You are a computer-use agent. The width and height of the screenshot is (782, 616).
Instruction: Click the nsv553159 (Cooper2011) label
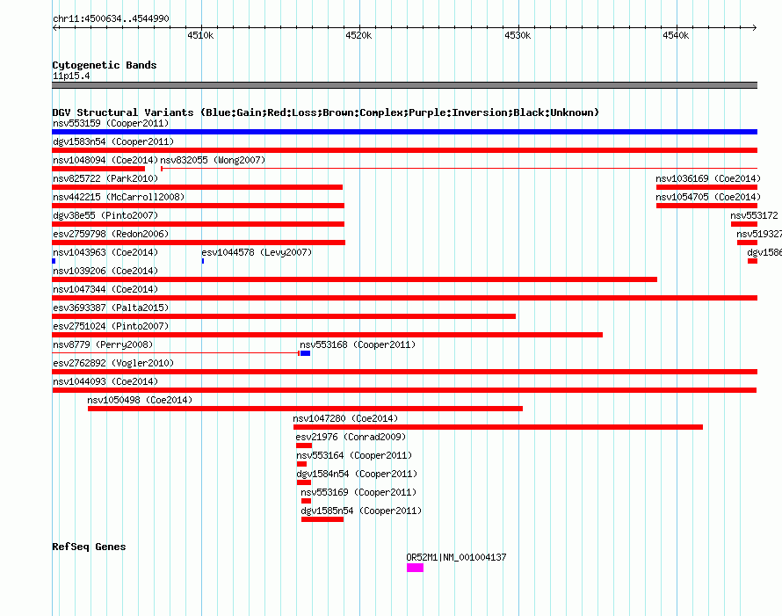(x=111, y=123)
